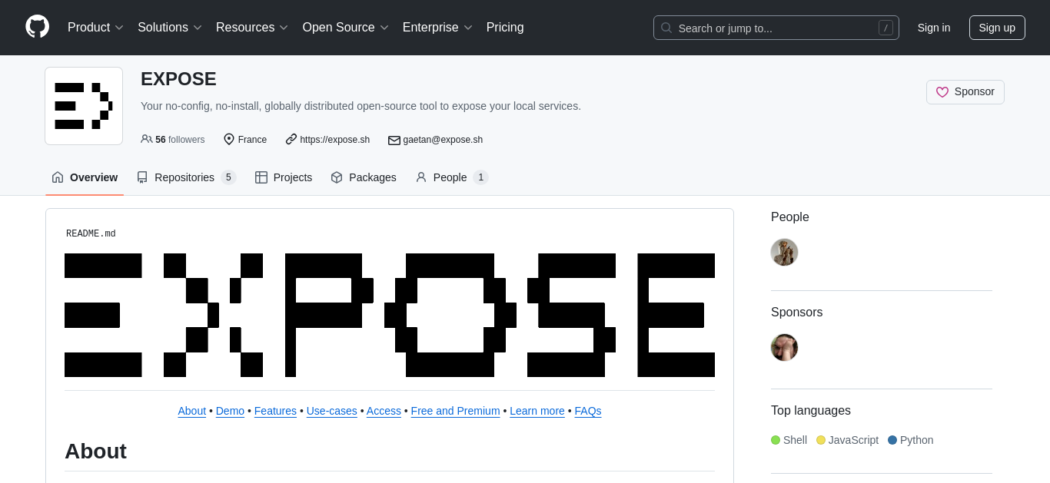
Task: Switch to the People tab
Action: tap(452, 177)
